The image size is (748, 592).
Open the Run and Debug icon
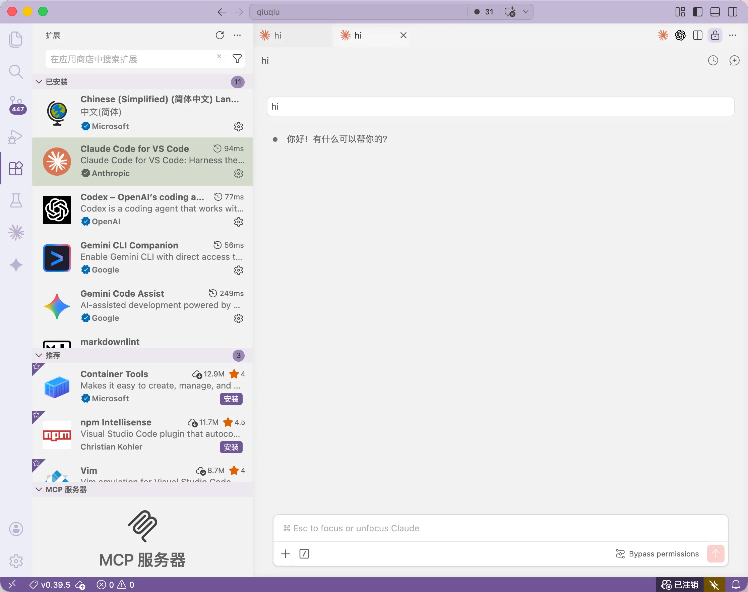16,136
